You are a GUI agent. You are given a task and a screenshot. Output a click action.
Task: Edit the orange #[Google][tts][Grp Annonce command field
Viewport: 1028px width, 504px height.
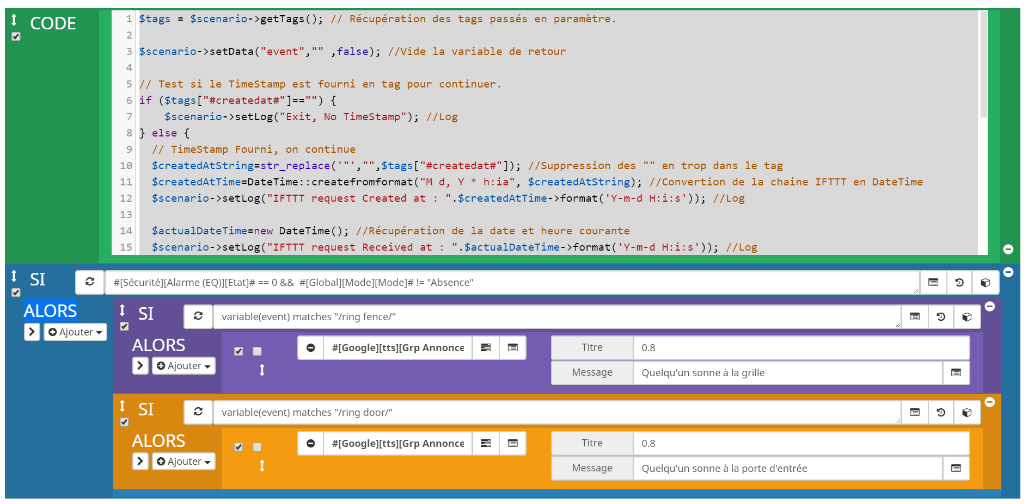(398, 444)
